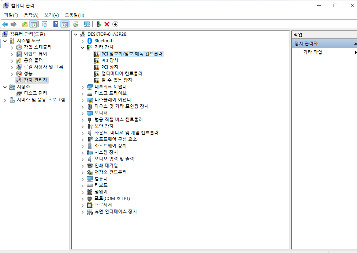Click the 키보드 icon
Screen dimensions: 357x253
pos(90,185)
